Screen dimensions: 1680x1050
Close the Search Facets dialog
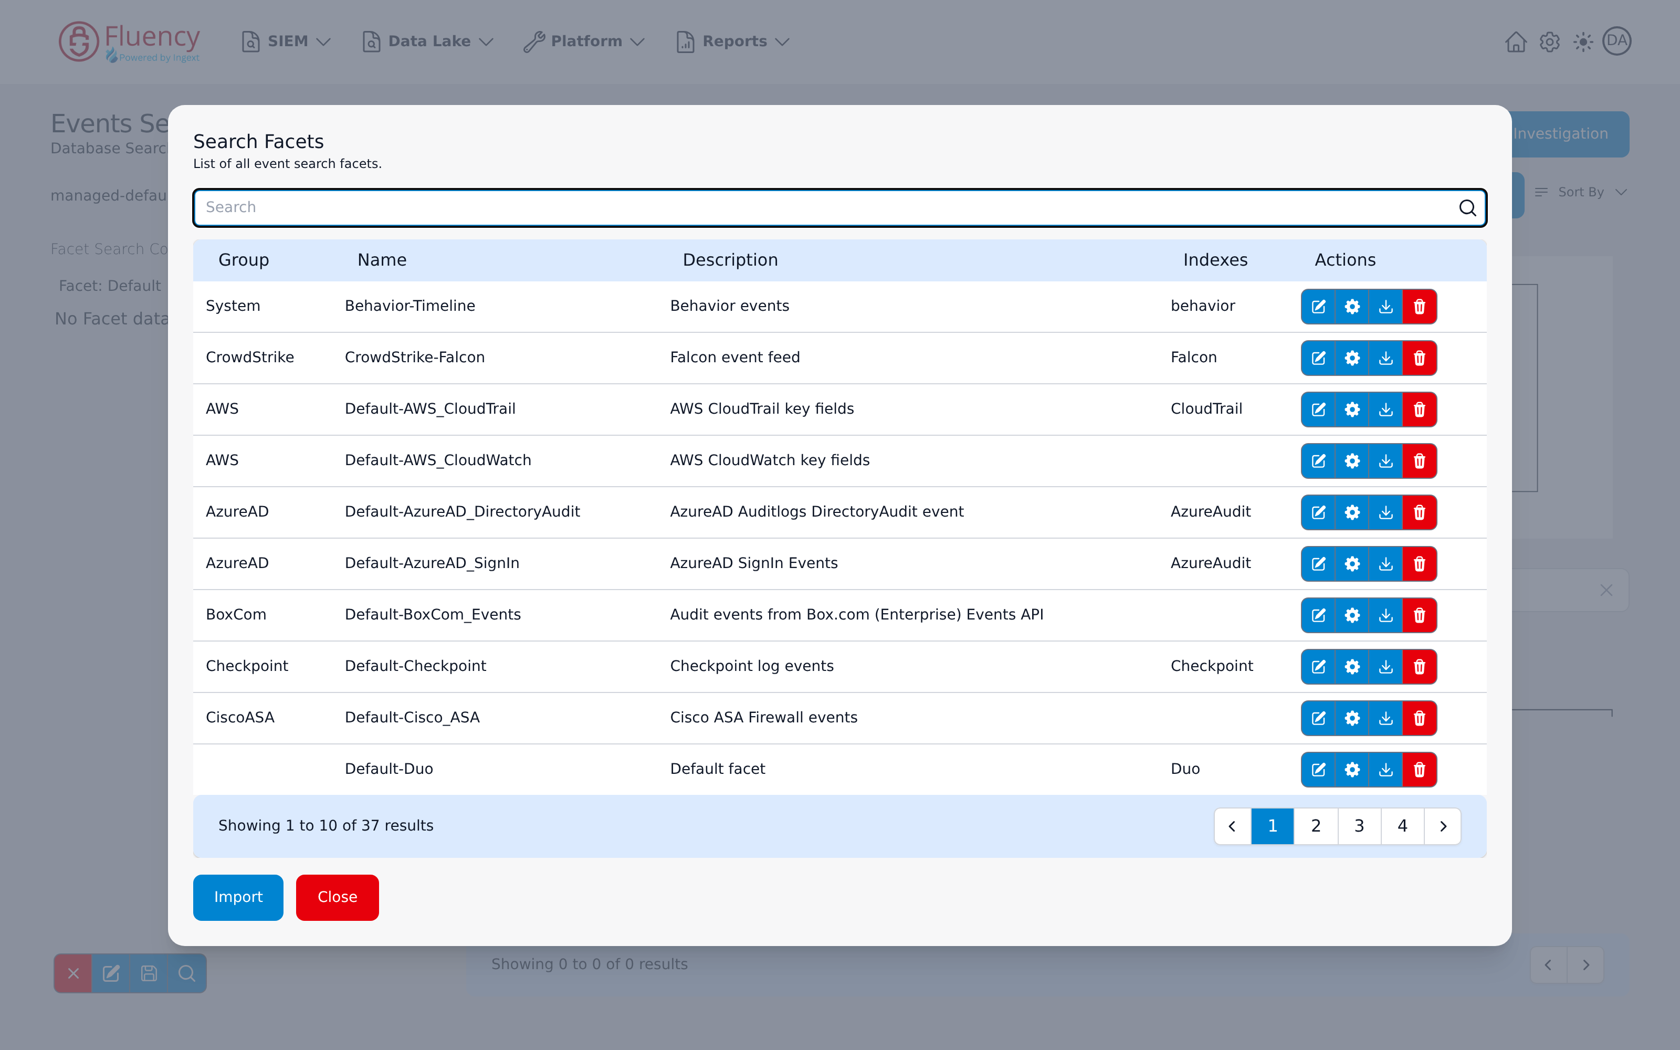(x=338, y=897)
